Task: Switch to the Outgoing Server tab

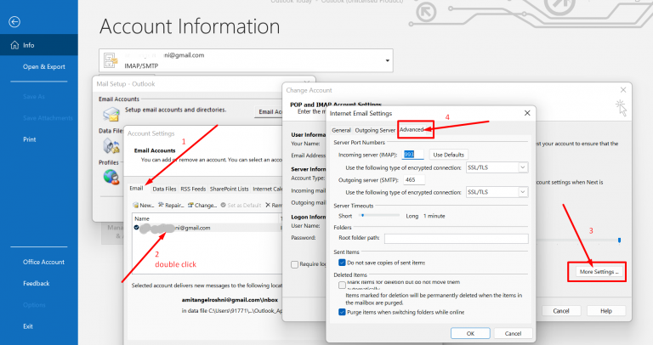Action: click(375, 130)
